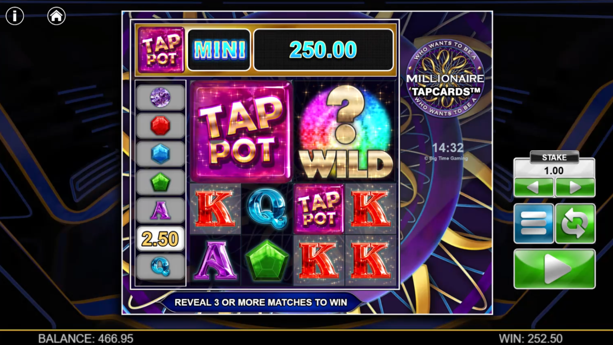Screen dimensions: 613x345
Task: Increase stake with right arrow
Action: (x=575, y=187)
